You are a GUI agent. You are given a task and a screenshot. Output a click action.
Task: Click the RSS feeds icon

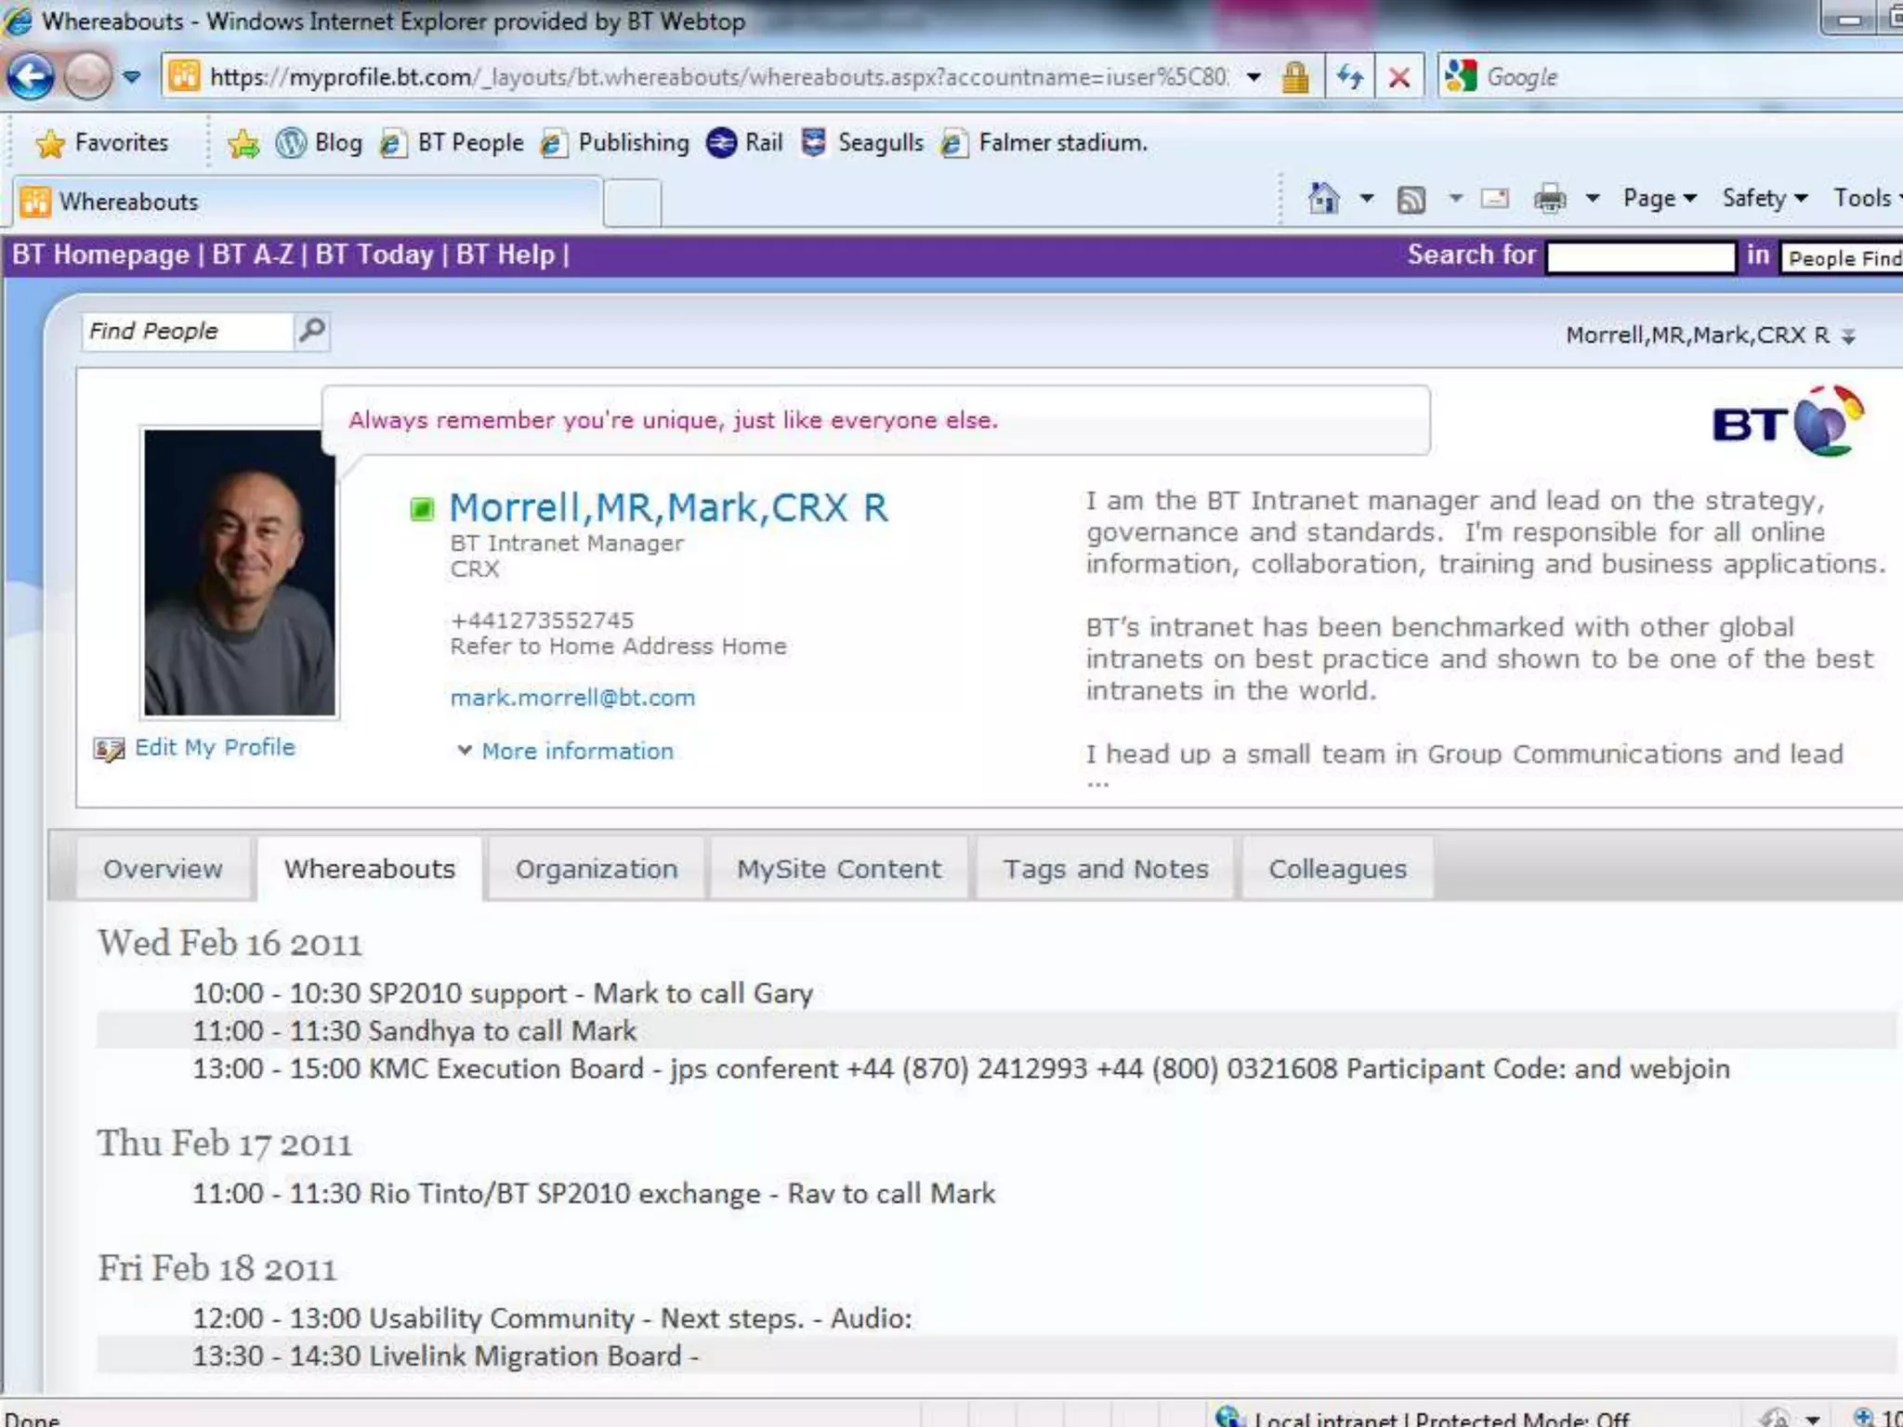(1411, 199)
